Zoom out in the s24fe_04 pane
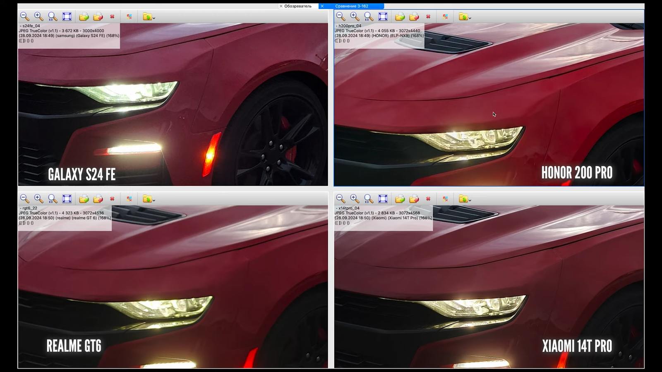This screenshot has height=372, width=662. [x=25, y=17]
